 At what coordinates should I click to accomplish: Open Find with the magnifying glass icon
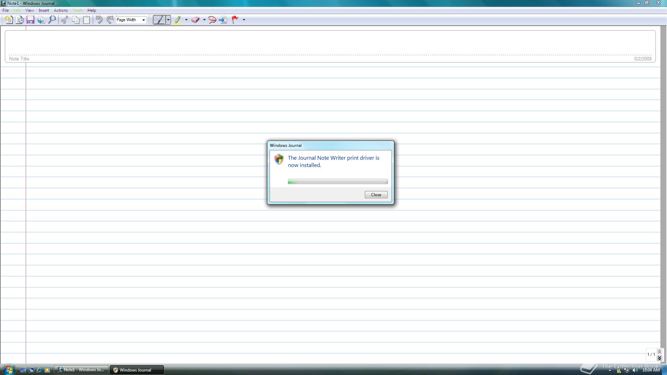52,20
